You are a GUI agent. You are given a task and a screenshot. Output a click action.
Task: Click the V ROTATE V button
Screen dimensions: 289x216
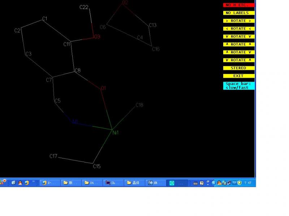239,37
